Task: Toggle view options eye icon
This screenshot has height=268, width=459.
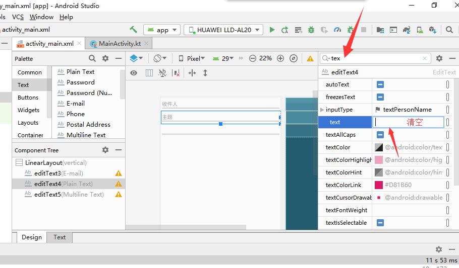Action: click(x=134, y=73)
